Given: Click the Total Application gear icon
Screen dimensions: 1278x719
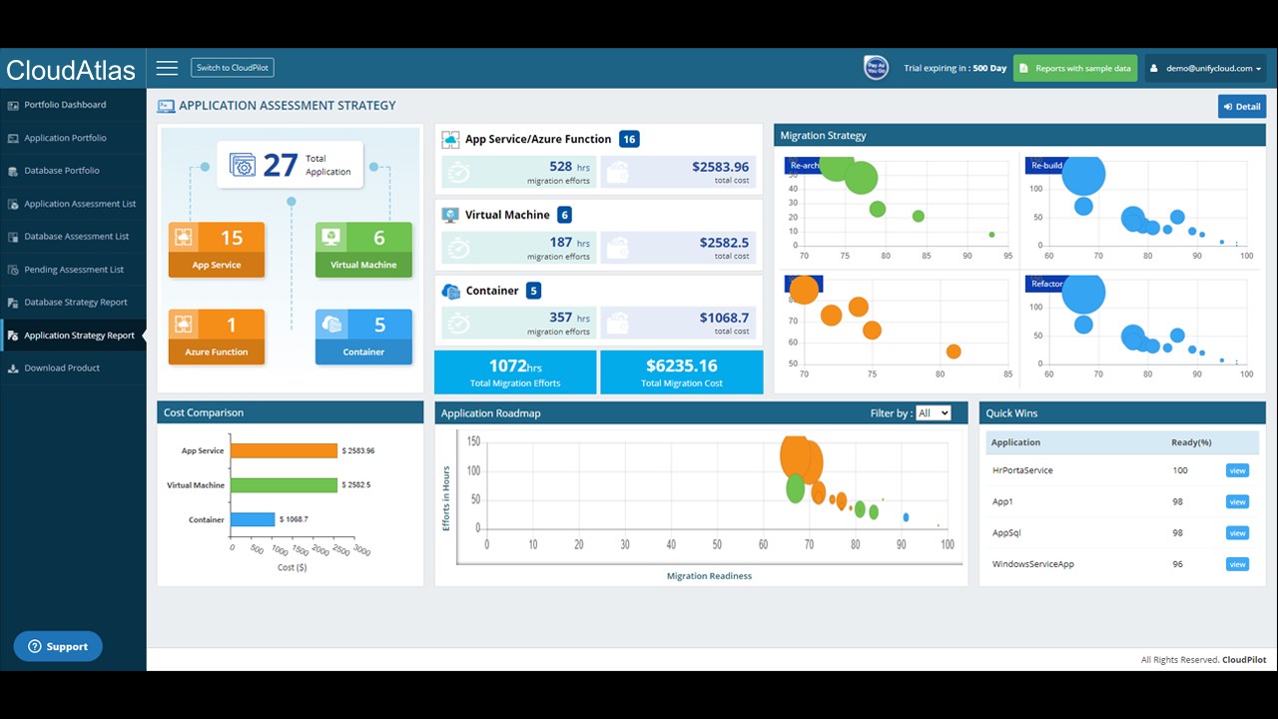Looking at the screenshot, I should (243, 165).
